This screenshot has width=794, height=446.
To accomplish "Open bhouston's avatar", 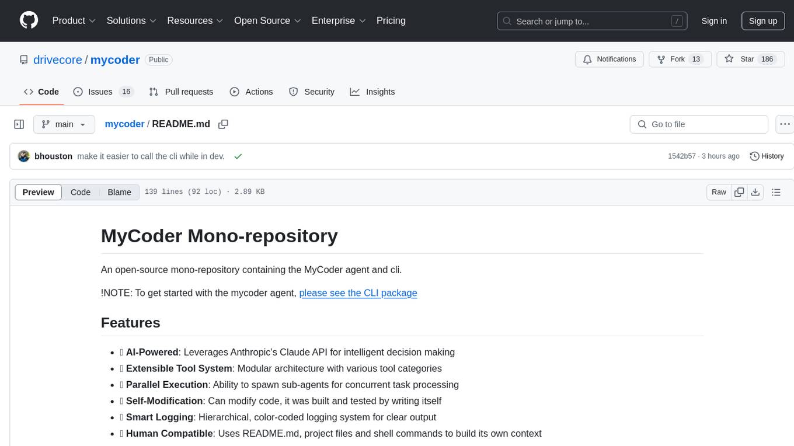I will tap(24, 156).
